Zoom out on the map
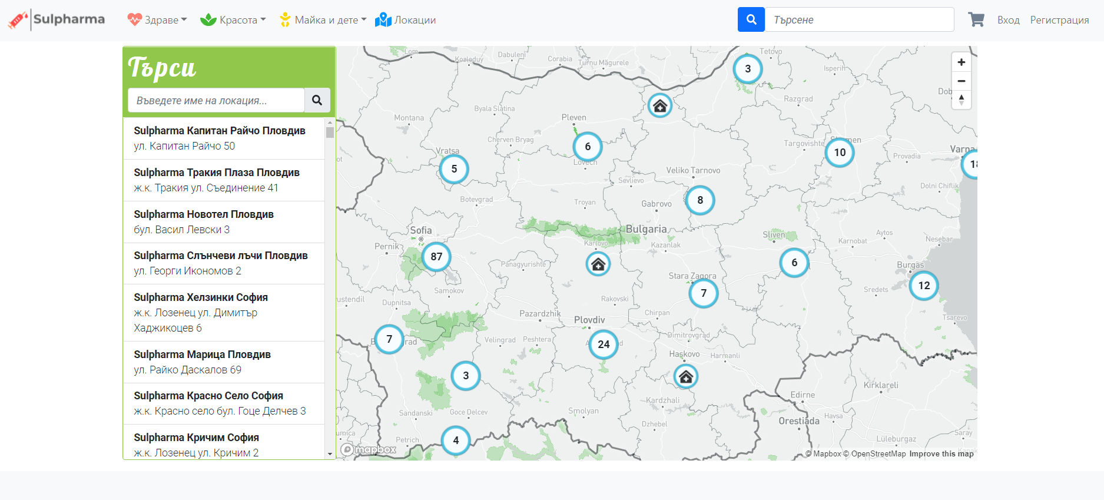Screen dimensions: 1104x500 (x=961, y=81)
